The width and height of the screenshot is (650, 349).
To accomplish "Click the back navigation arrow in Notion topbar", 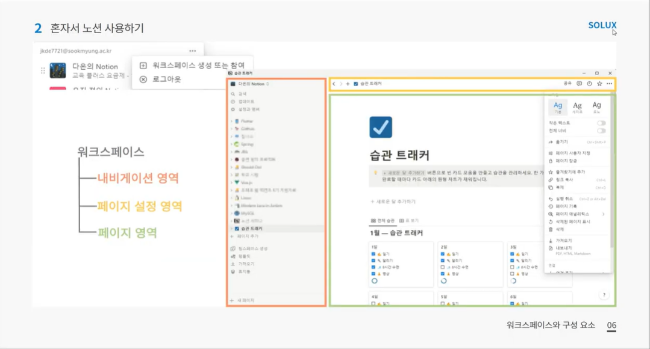I will click(x=334, y=84).
